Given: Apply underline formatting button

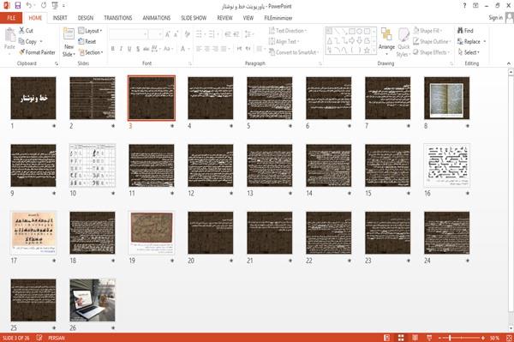Looking at the screenshot, I should click(x=129, y=49).
